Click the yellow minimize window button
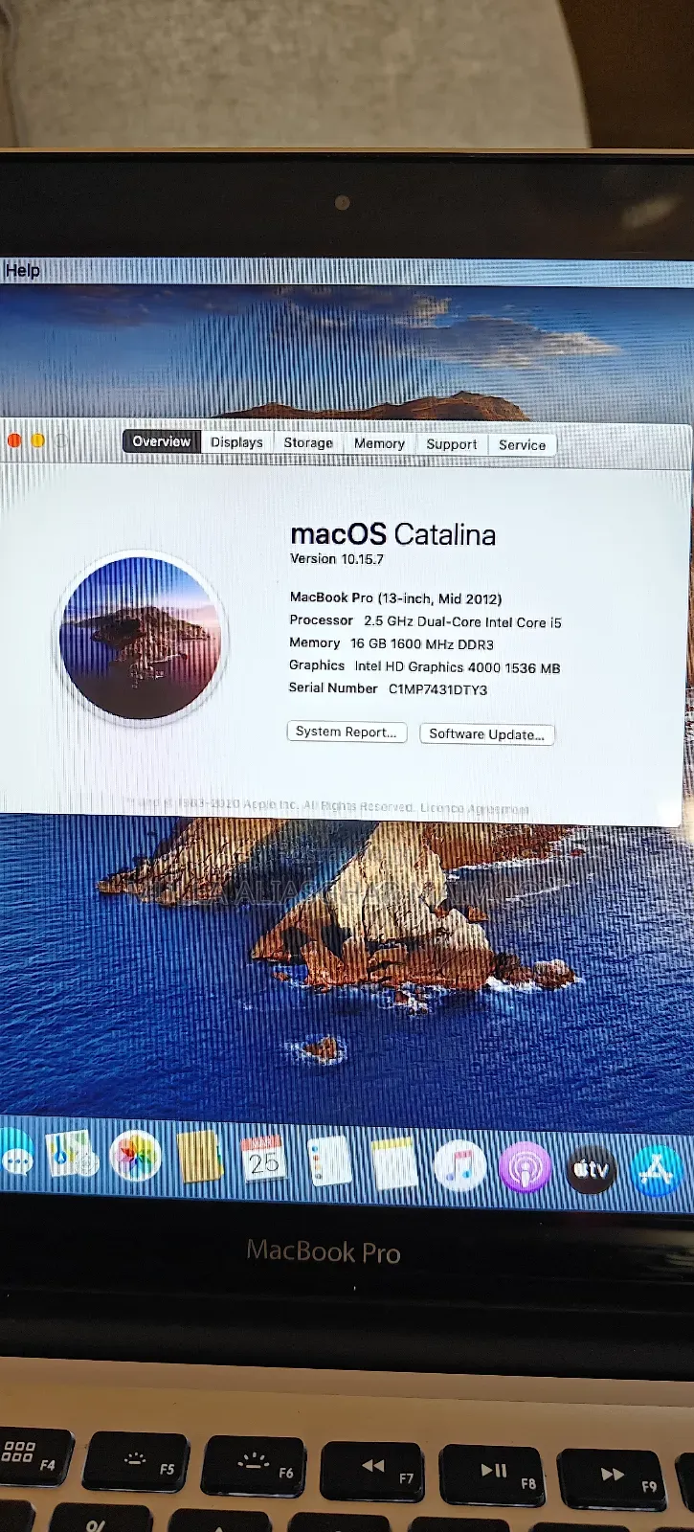694x1532 pixels. [38, 440]
